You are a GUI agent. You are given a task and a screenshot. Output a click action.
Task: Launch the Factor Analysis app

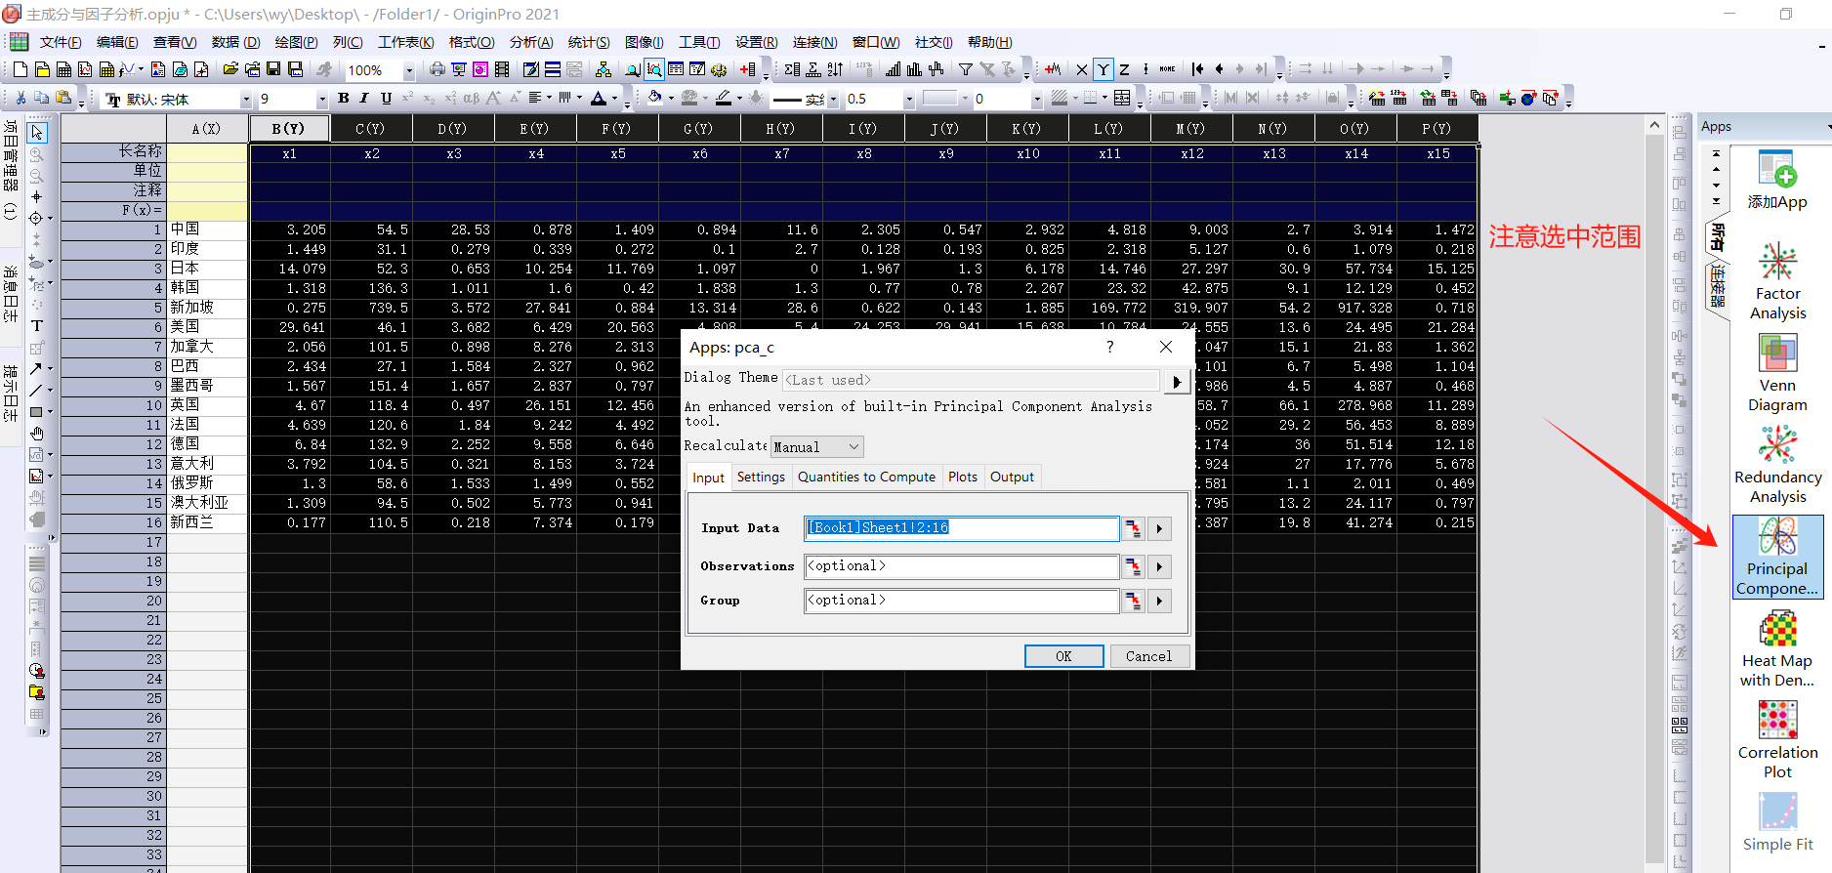tap(1776, 280)
